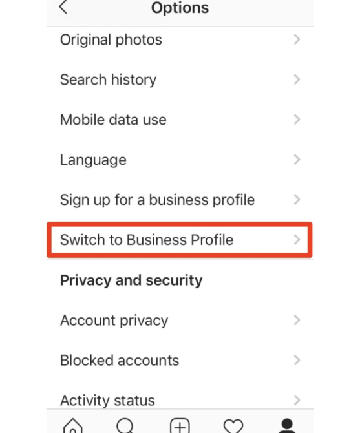This screenshot has width=362, height=433.
Task: Open the activity heart icon
Action: [233, 426]
